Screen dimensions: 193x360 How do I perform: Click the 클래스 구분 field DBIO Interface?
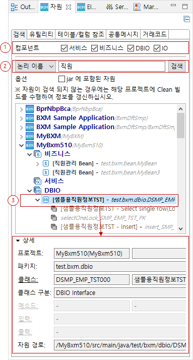[x=120, y=293]
